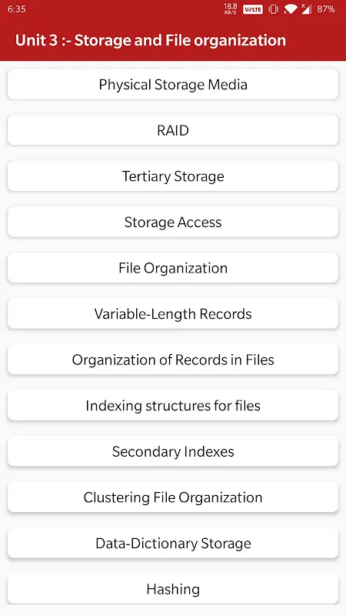Select the Hashing topic
Image resolution: width=346 pixels, height=616 pixels.
pyautogui.click(x=173, y=589)
